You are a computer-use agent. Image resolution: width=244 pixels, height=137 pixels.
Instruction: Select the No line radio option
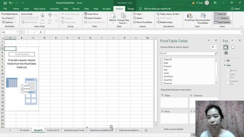(228, 70)
